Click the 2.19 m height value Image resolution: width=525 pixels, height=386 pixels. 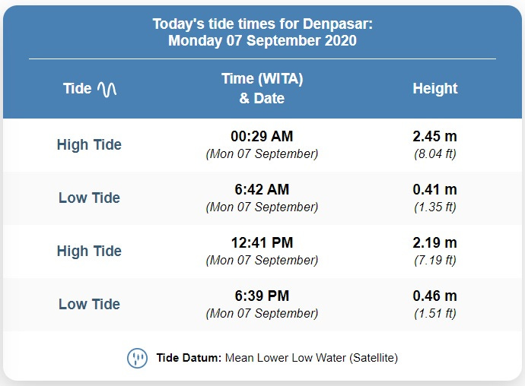coord(434,242)
